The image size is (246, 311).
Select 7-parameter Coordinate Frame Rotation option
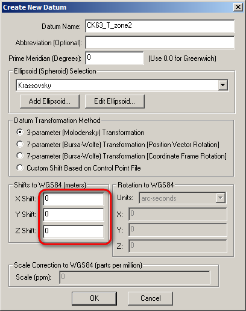[20, 155]
